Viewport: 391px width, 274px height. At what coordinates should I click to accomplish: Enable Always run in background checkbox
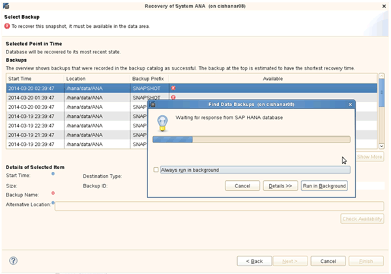[155, 170]
